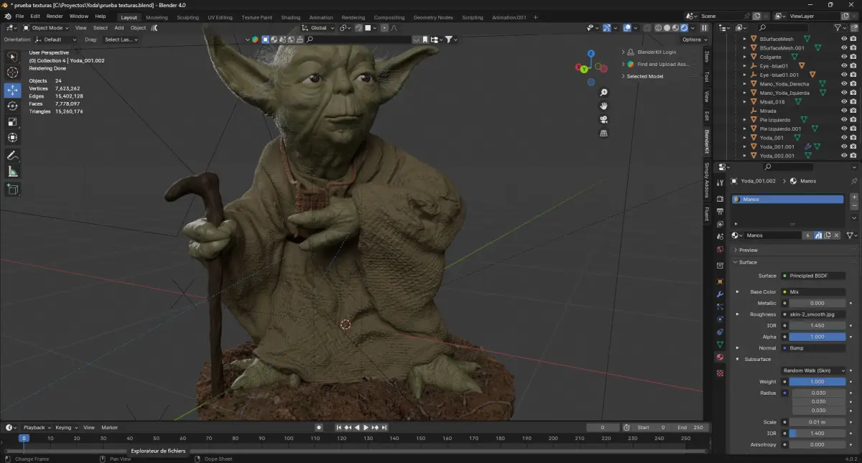
Task: Activate the Move tool
Action: coord(12,90)
